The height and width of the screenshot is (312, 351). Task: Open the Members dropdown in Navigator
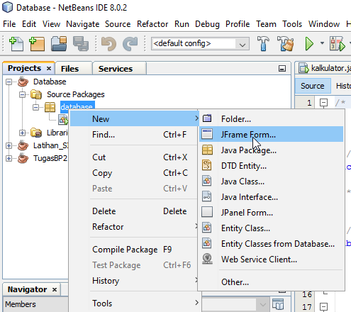click(262, 304)
